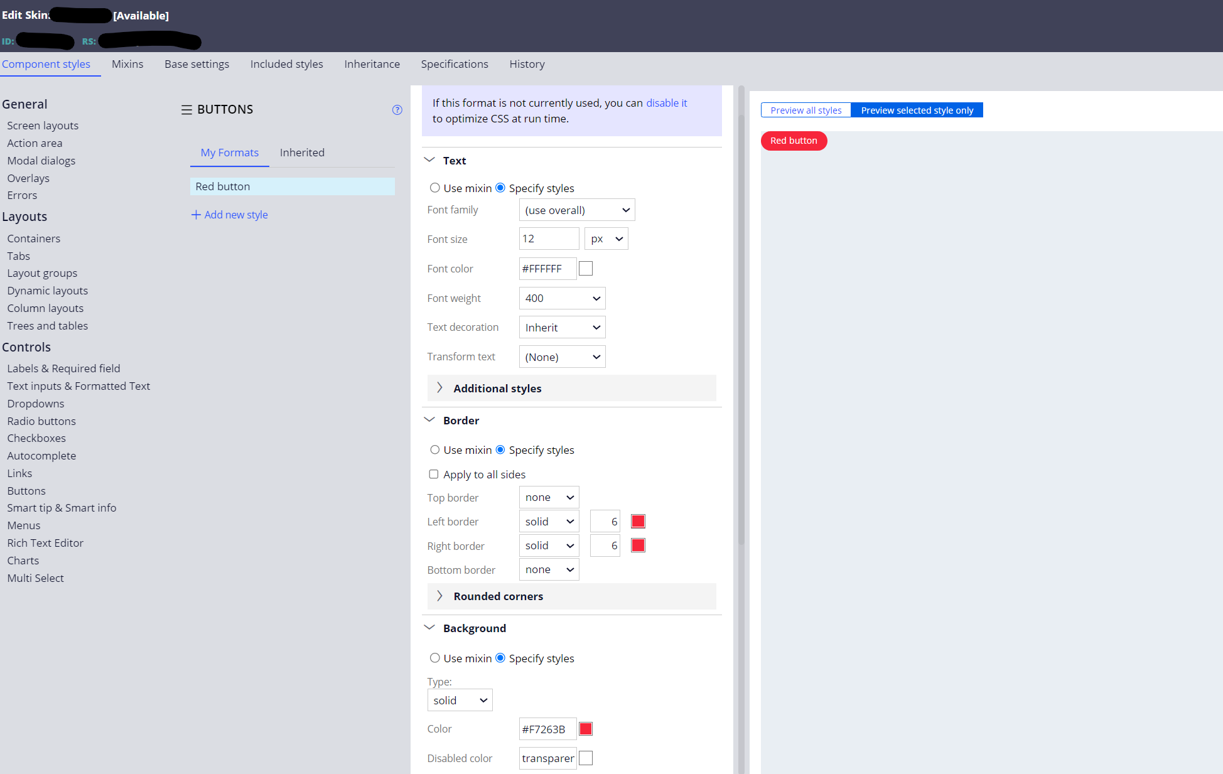
Task: Open the Inheritance tab
Action: pos(372,64)
